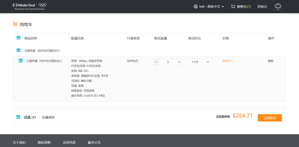Go to 控制台 console link
299x147 pixels.
point(262,7)
